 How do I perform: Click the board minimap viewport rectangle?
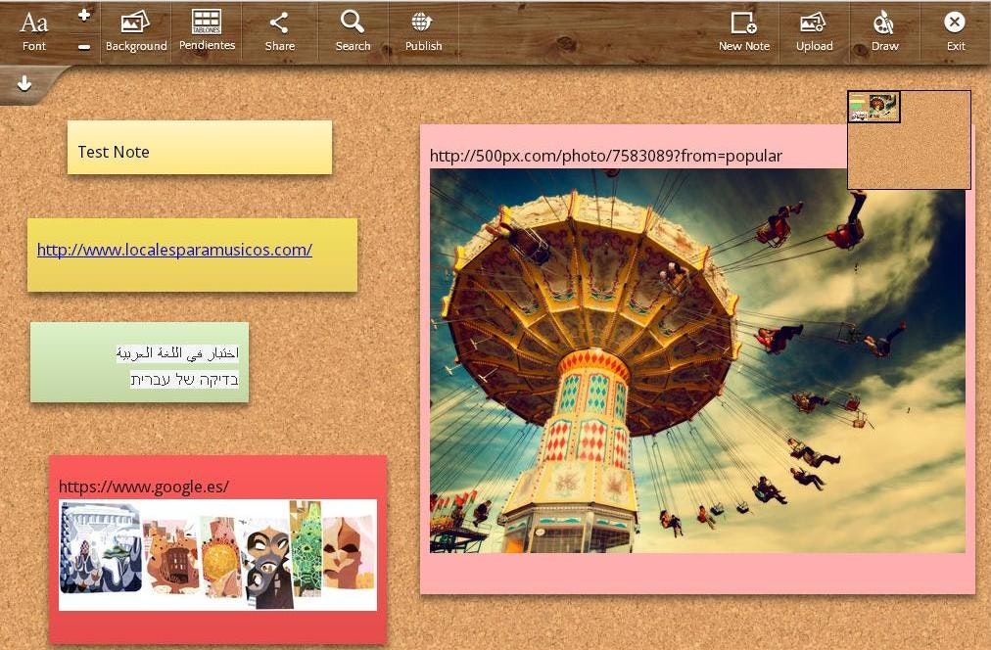point(874,107)
